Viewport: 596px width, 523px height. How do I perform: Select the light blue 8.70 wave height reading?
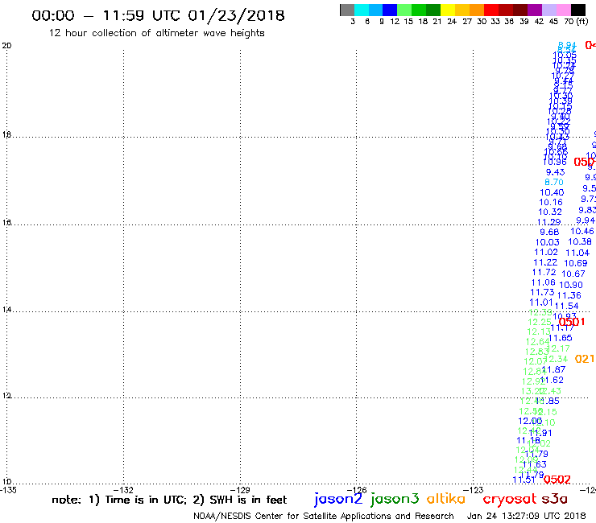pos(554,182)
